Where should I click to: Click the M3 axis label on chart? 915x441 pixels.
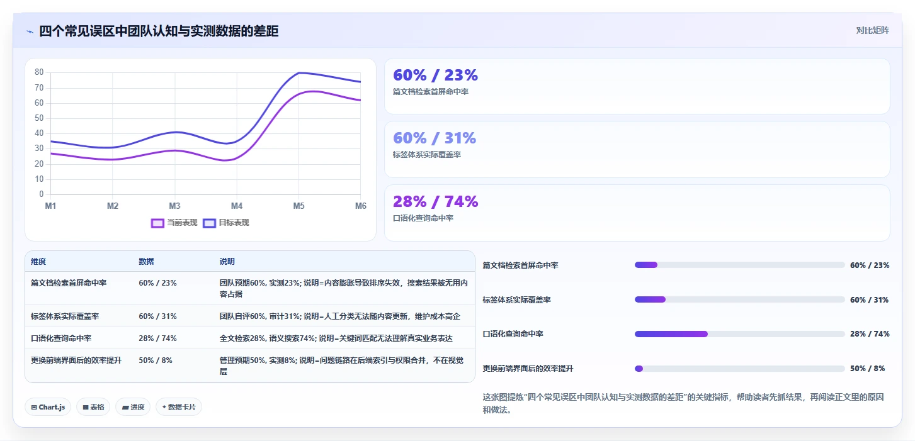[x=174, y=206]
